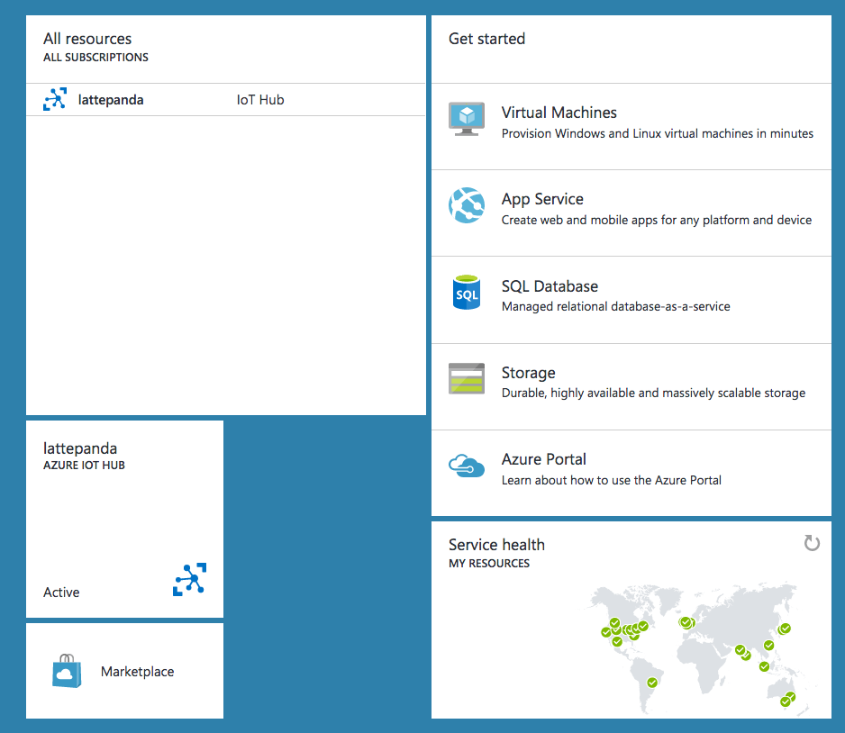Click the SQL Database cylinder icon
Viewport: 845px width, 733px height.
coord(467,293)
